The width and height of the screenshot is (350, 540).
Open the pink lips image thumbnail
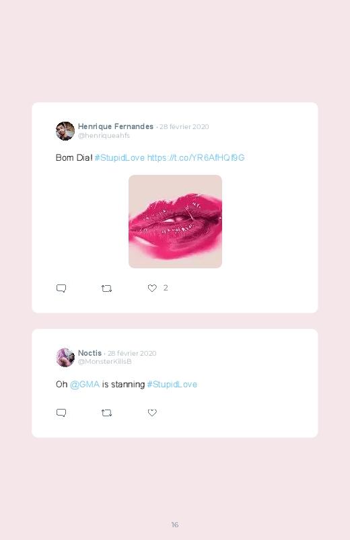click(175, 221)
